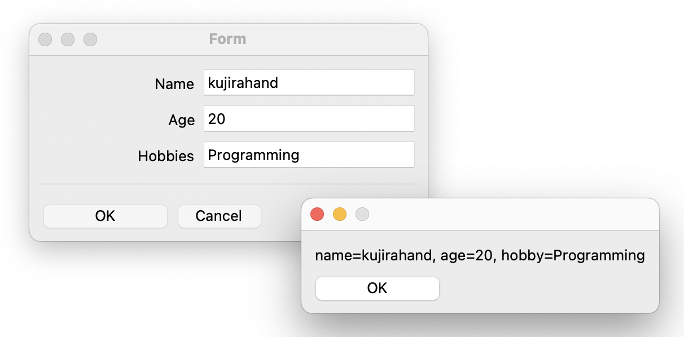Screen dimensions: 684x337
Task: Click the Form window minimize button
Action: (x=68, y=39)
